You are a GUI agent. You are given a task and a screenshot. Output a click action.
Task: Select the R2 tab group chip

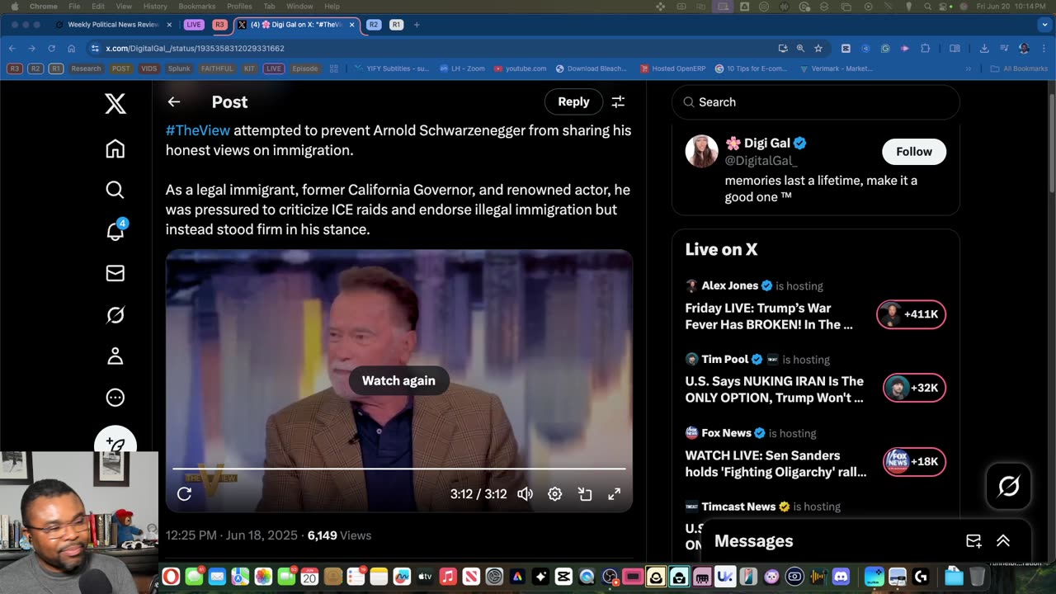click(x=374, y=25)
